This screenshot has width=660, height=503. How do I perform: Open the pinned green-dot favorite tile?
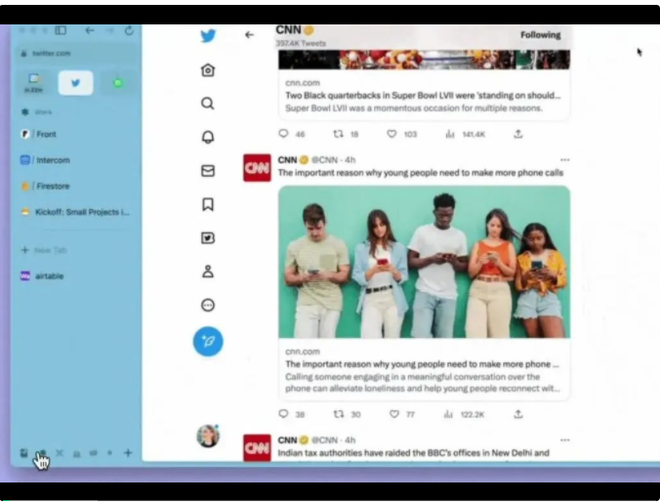(x=118, y=83)
